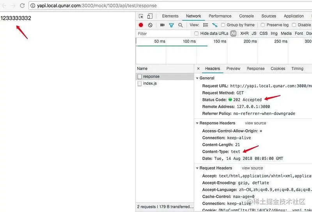The image size is (312, 212).
Task: Show the Response detail tab
Action: (256, 69)
